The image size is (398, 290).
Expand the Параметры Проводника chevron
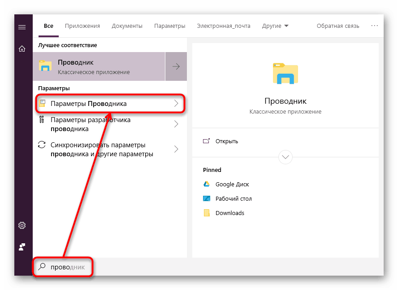(x=176, y=103)
